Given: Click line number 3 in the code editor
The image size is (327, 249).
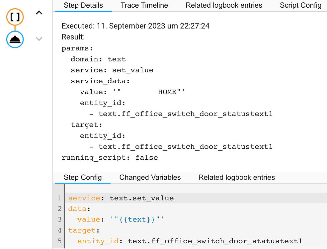Looking at the screenshot, I should pyautogui.click(x=59, y=219).
